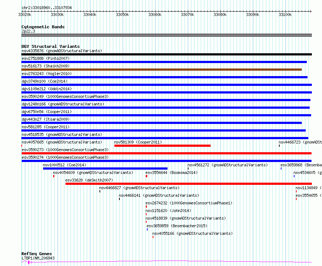Click the 2p22.3 cytogenetic band label
Image resolution: width=322 pixels, height=266 pixels.
click(x=28, y=31)
